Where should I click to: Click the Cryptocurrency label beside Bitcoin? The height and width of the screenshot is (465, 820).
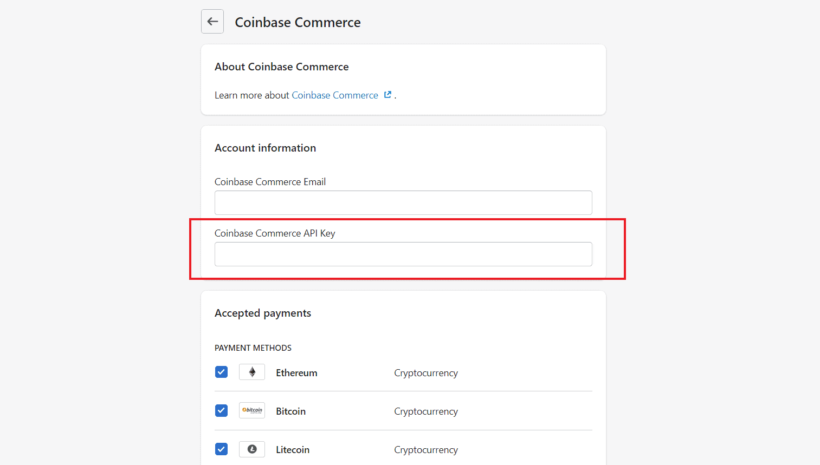[426, 411]
